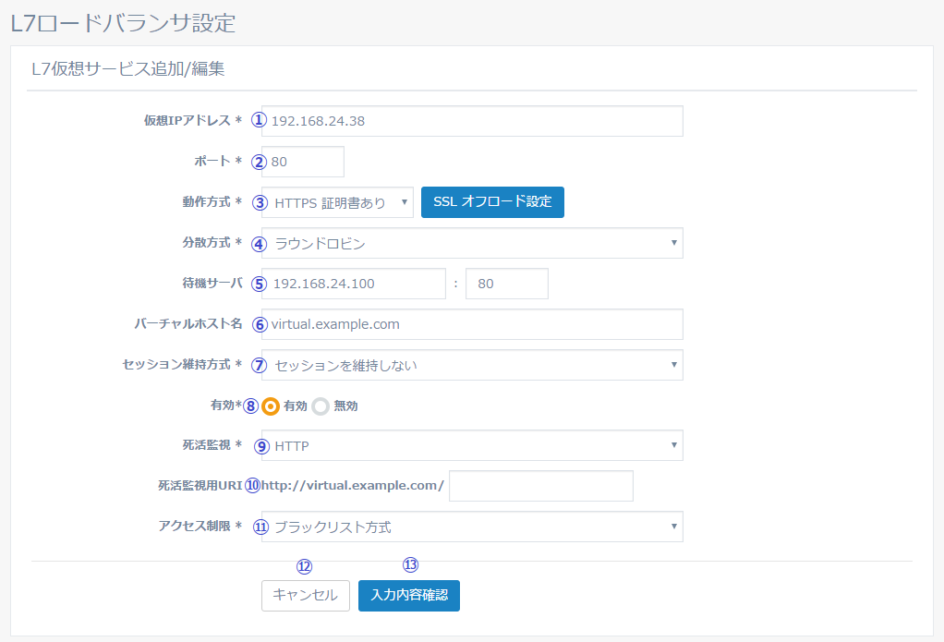Open the アクセス制限 dropdown showing ブラックリスト方式
Image resolution: width=944 pixels, height=642 pixels.
[x=471, y=527]
